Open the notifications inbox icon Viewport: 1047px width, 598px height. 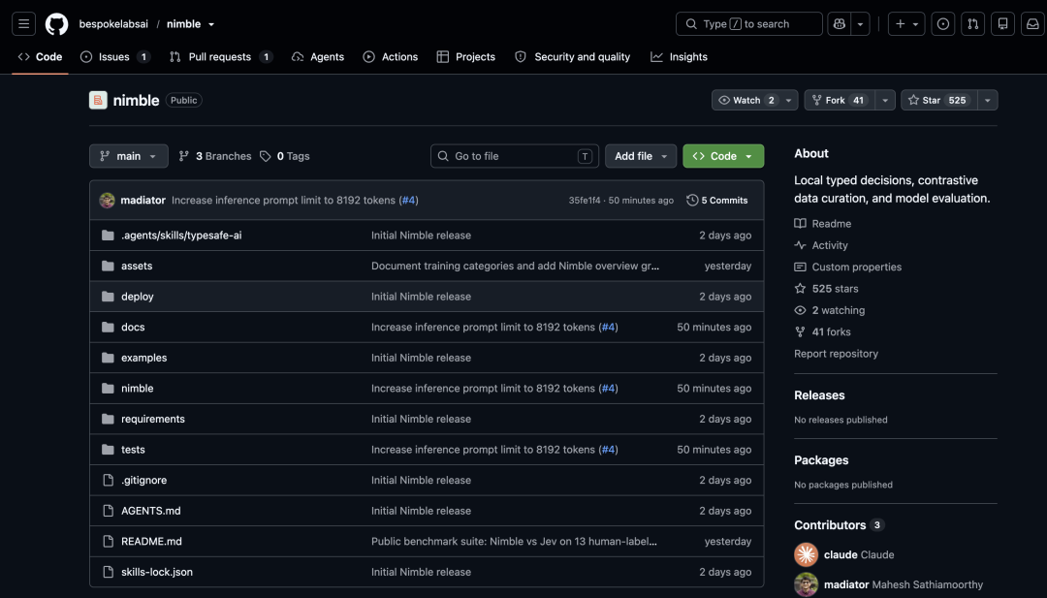point(1032,24)
